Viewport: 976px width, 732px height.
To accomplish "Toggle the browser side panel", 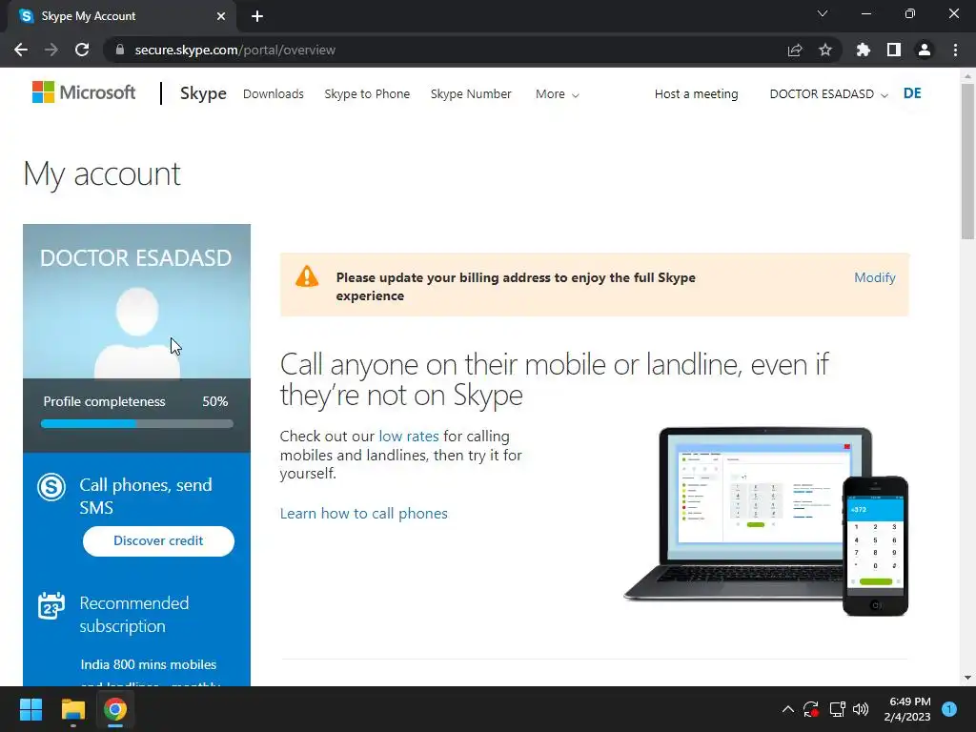I will (894, 50).
